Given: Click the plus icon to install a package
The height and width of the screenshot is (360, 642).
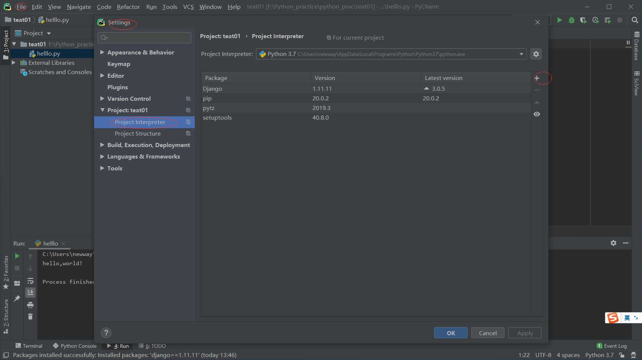Looking at the screenshot, I should click(x=537, y=78).
